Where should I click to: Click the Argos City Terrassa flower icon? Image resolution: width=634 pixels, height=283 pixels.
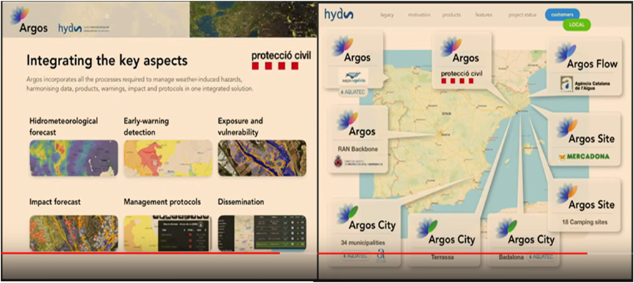click(x=427, y=228)
